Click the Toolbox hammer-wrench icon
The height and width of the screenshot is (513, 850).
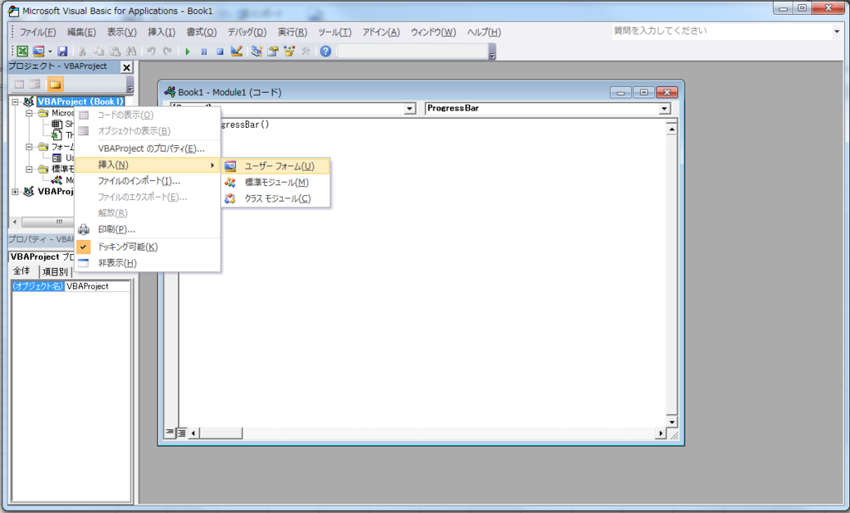click(x=305, y=51)
